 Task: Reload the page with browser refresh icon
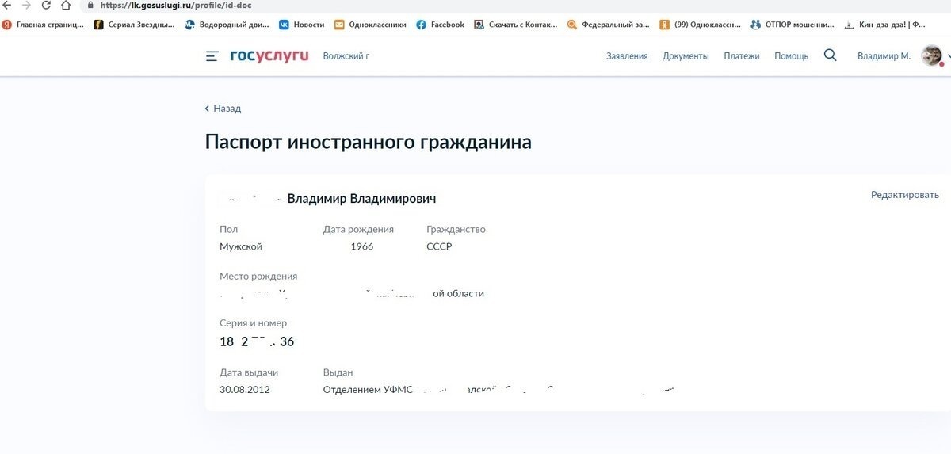[46, 5]
